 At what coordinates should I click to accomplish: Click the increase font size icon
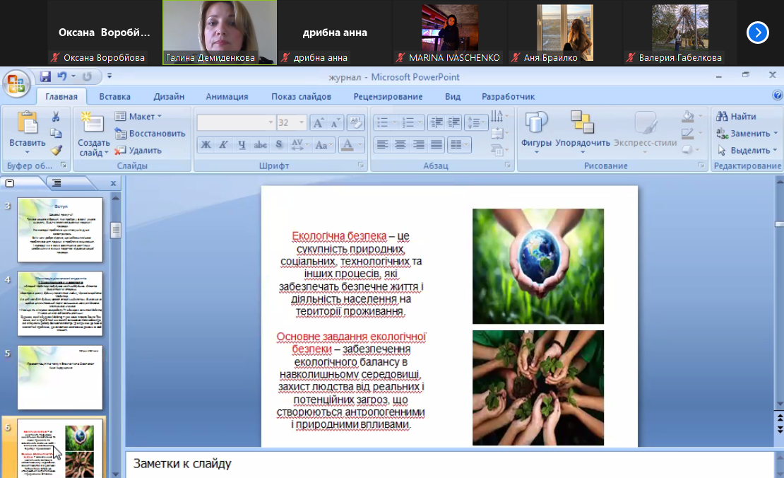pos(318,122)
